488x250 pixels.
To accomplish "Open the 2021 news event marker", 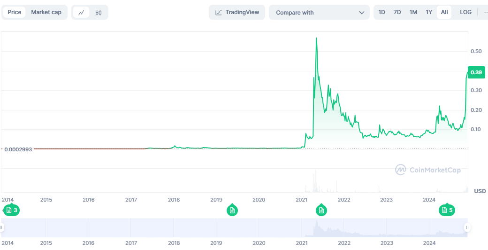I will (x=321, y=210).
